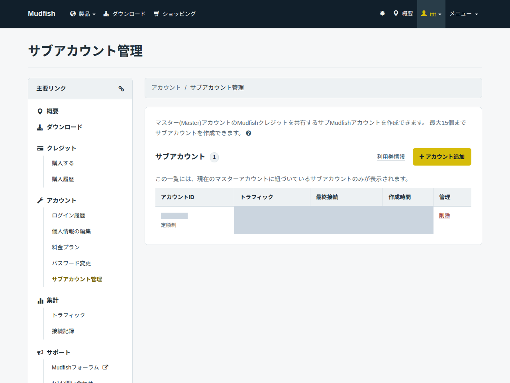Open 概要 in the top navbar
The width and height of the screenshot is (510, 383).
coord(403,14)
